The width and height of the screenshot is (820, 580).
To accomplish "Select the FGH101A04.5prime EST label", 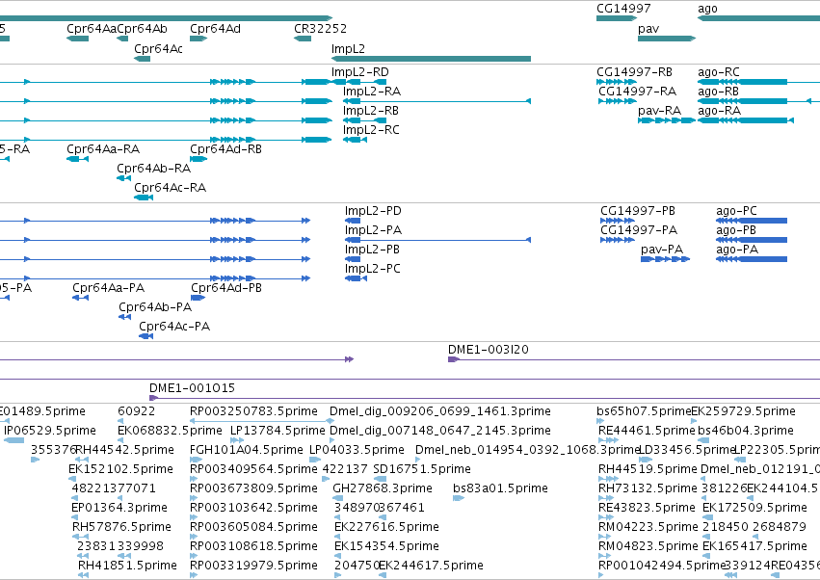I will [247, 450].
